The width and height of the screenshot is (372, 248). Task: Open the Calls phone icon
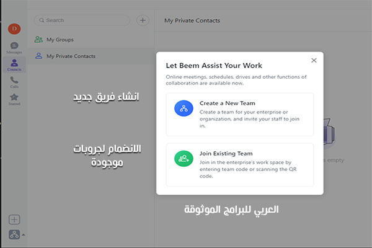(x=14, y=82)
